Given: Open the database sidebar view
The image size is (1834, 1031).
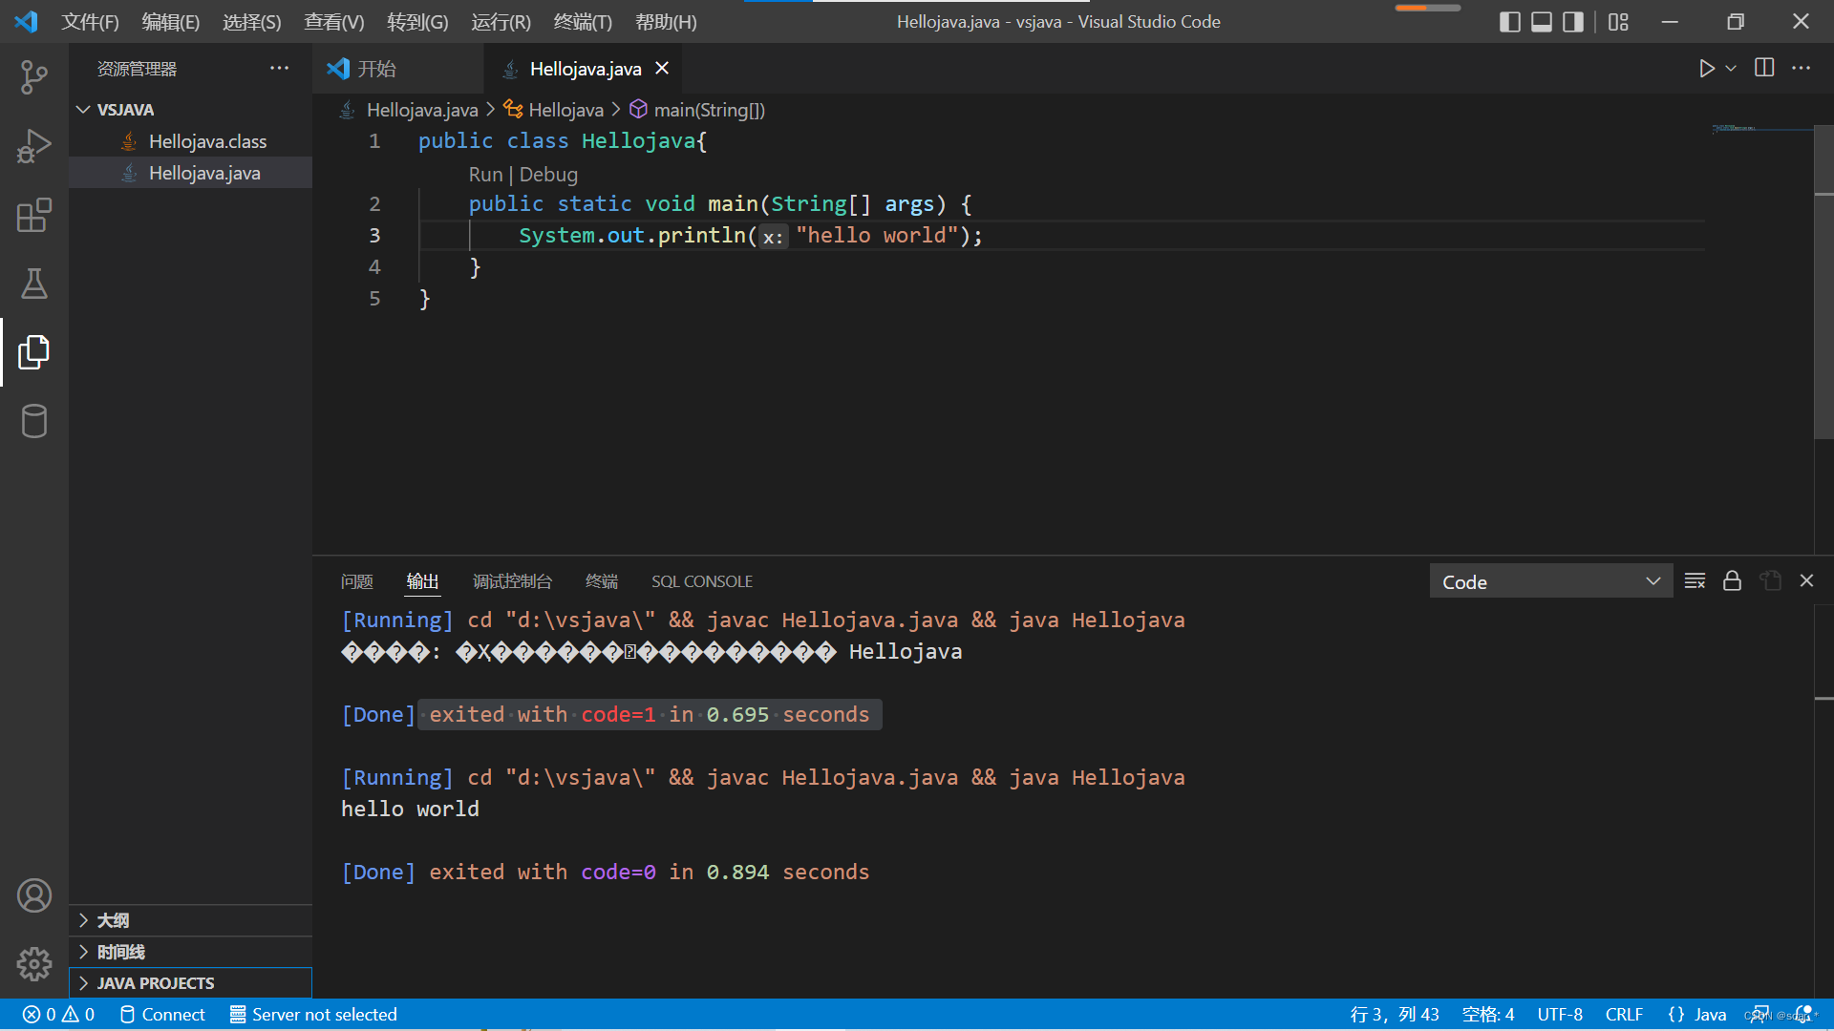Looking at the screenshot, I should 33,421.
